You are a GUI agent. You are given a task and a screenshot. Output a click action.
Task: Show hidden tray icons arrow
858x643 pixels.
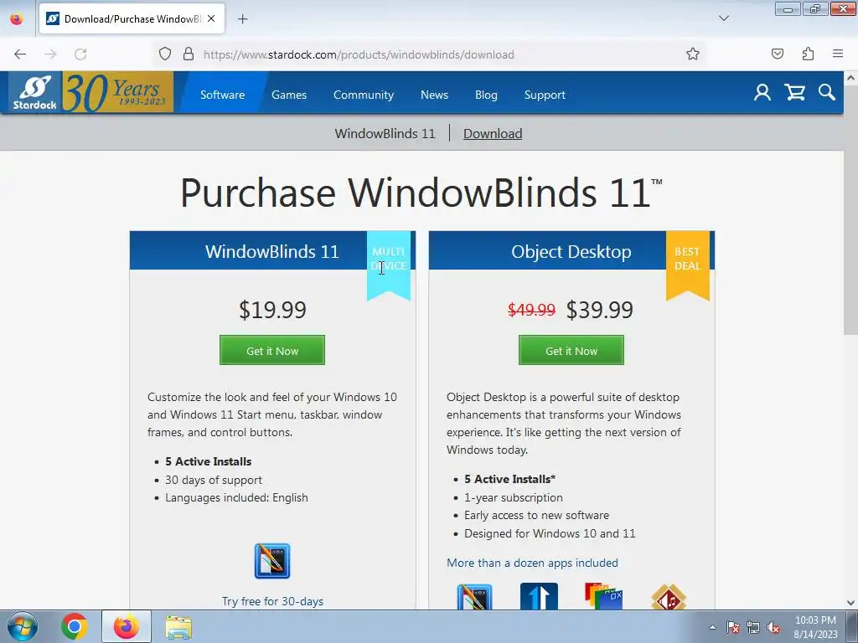712,627
